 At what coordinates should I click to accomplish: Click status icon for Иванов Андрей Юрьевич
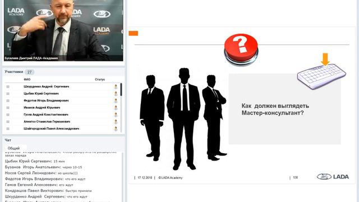[116, 108]
